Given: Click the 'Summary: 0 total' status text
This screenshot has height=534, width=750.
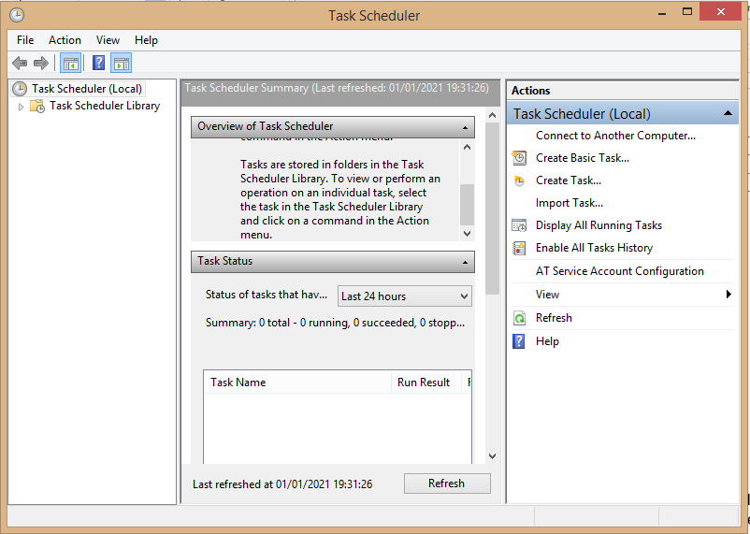Looking at the screenshot, I should pyautogui.click(x=335, y=323).
